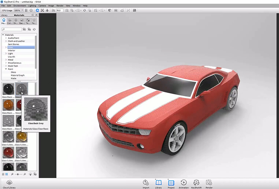Screen dimensions: 279x189
Task: Click the refresh icon beside library search
Action: coord(34,30)
